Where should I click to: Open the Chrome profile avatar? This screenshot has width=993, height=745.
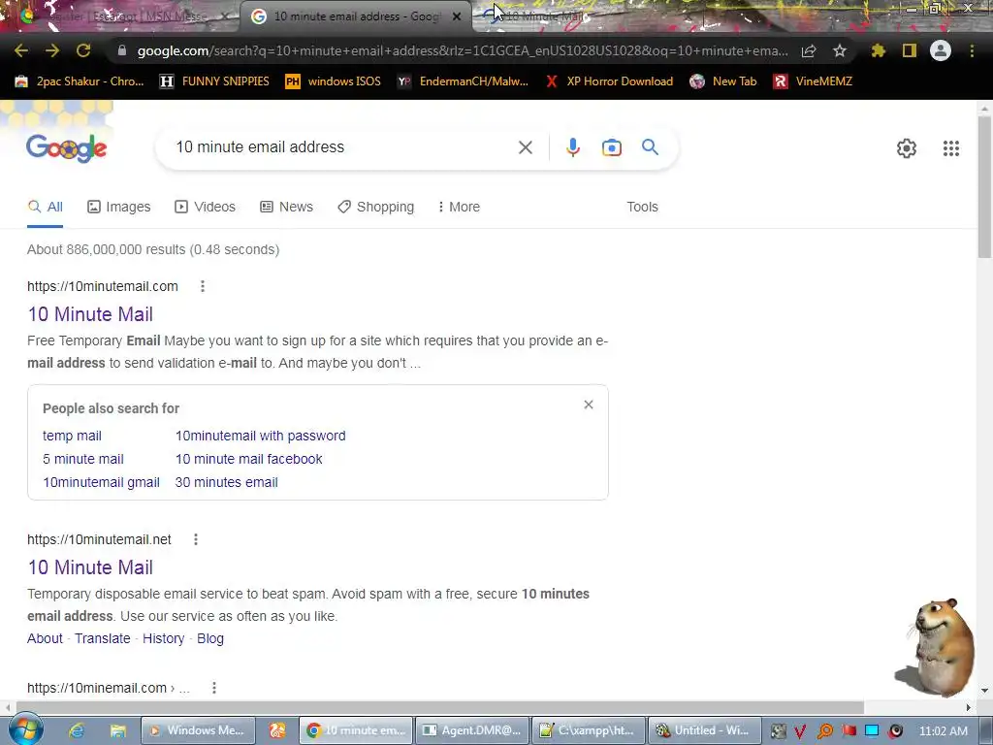click(x=941, y=50)
